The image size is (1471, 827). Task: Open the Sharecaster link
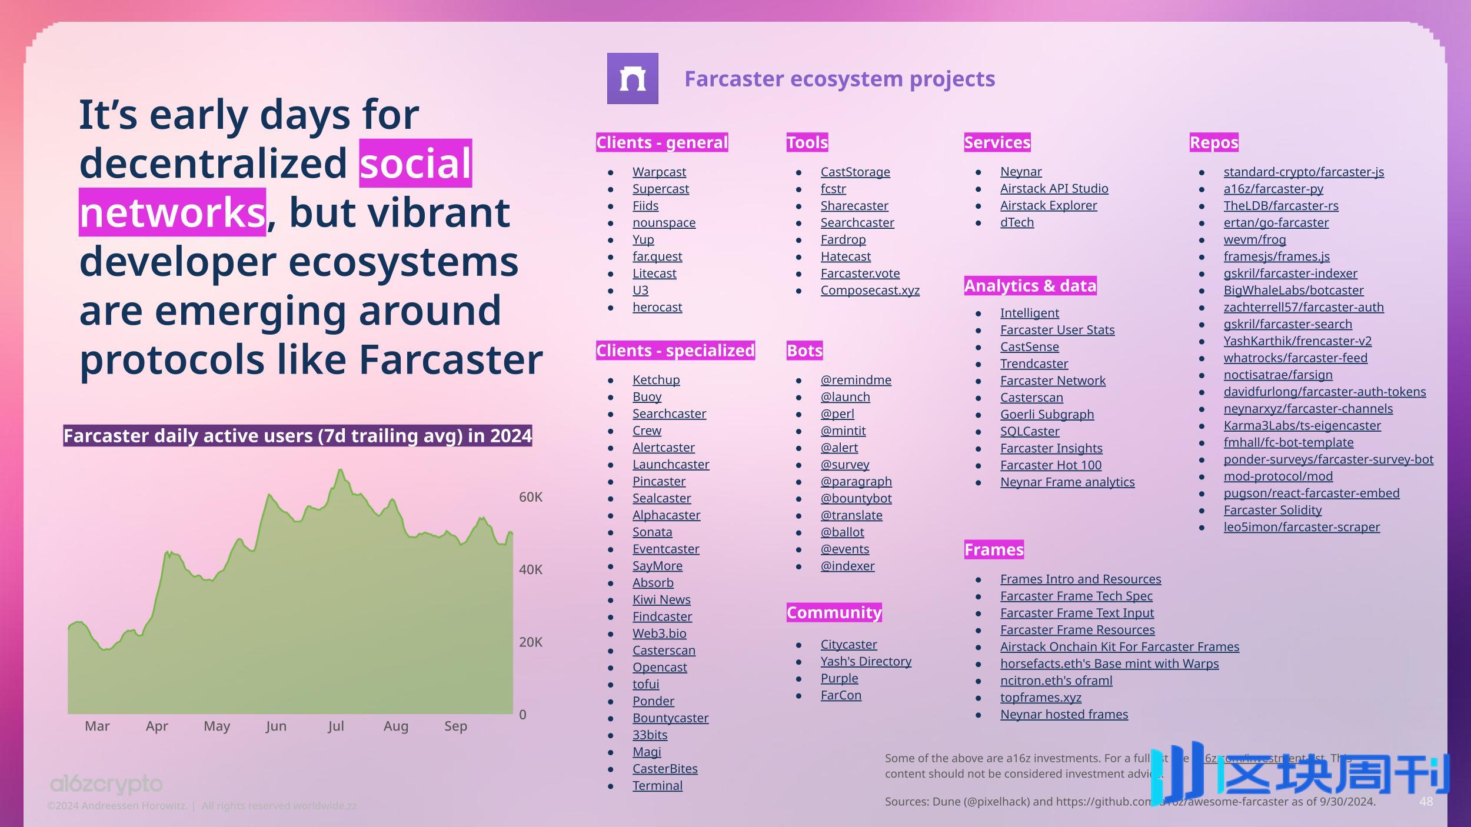854,206
